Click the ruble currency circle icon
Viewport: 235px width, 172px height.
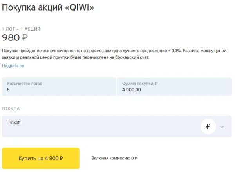pos(208,126)
